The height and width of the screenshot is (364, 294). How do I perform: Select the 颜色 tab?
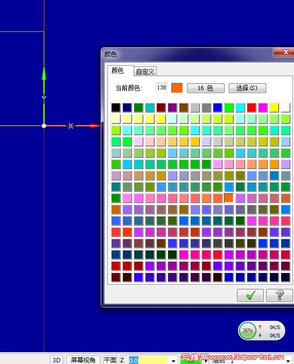tap(118, 70)
